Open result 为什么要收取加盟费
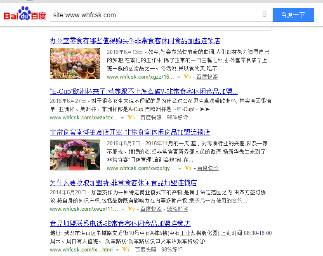Image resolution: width=323 pixels, height=256 pixels. tap(123, 183)
